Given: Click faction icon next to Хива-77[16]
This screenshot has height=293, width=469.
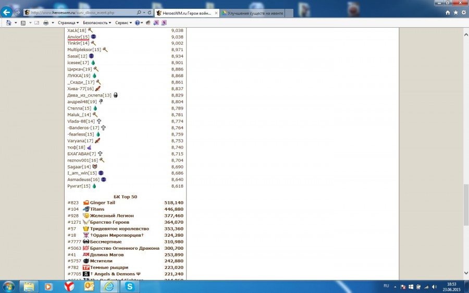Looking at the screenshot, I should 98,88.
